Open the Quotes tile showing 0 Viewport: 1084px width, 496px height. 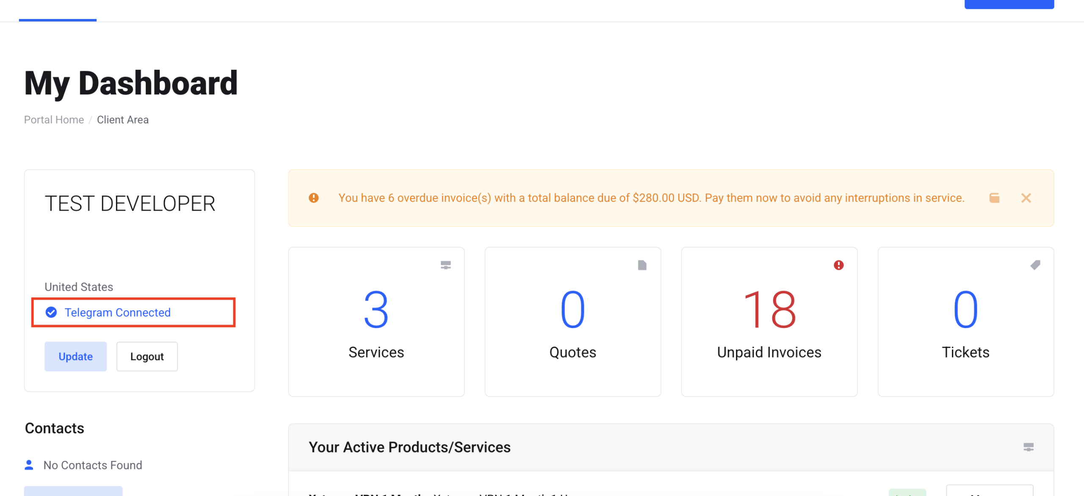(572, 322)
